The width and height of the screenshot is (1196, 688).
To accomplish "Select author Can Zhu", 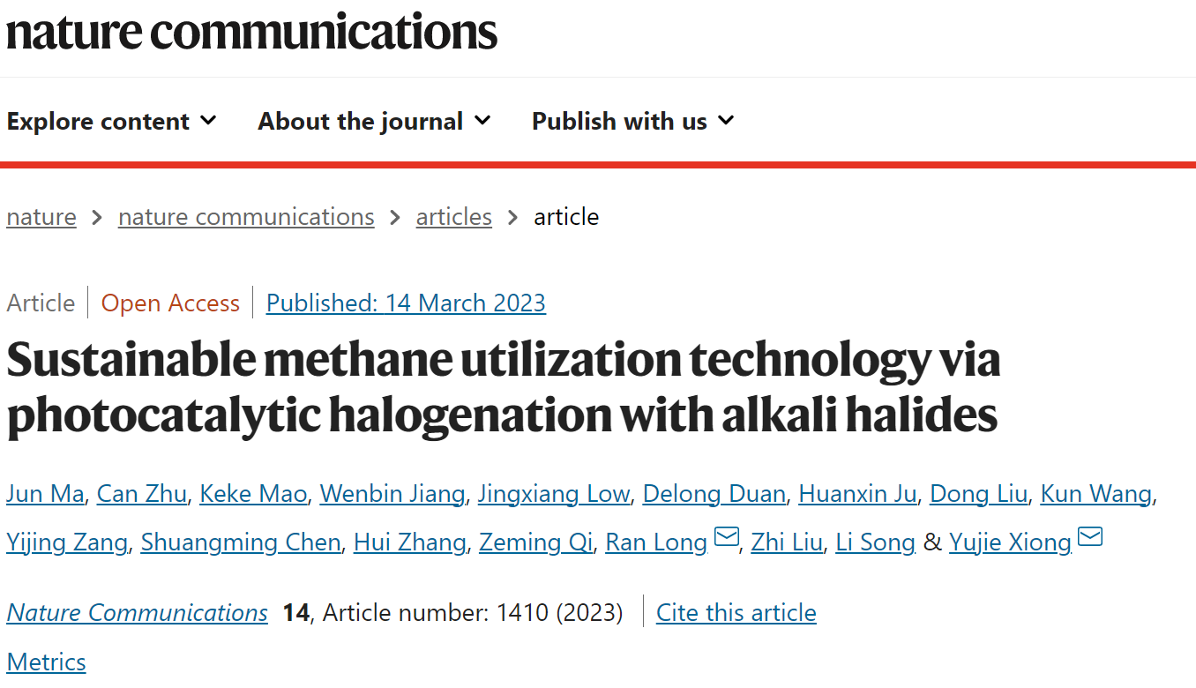I will (x=142, y=494).
